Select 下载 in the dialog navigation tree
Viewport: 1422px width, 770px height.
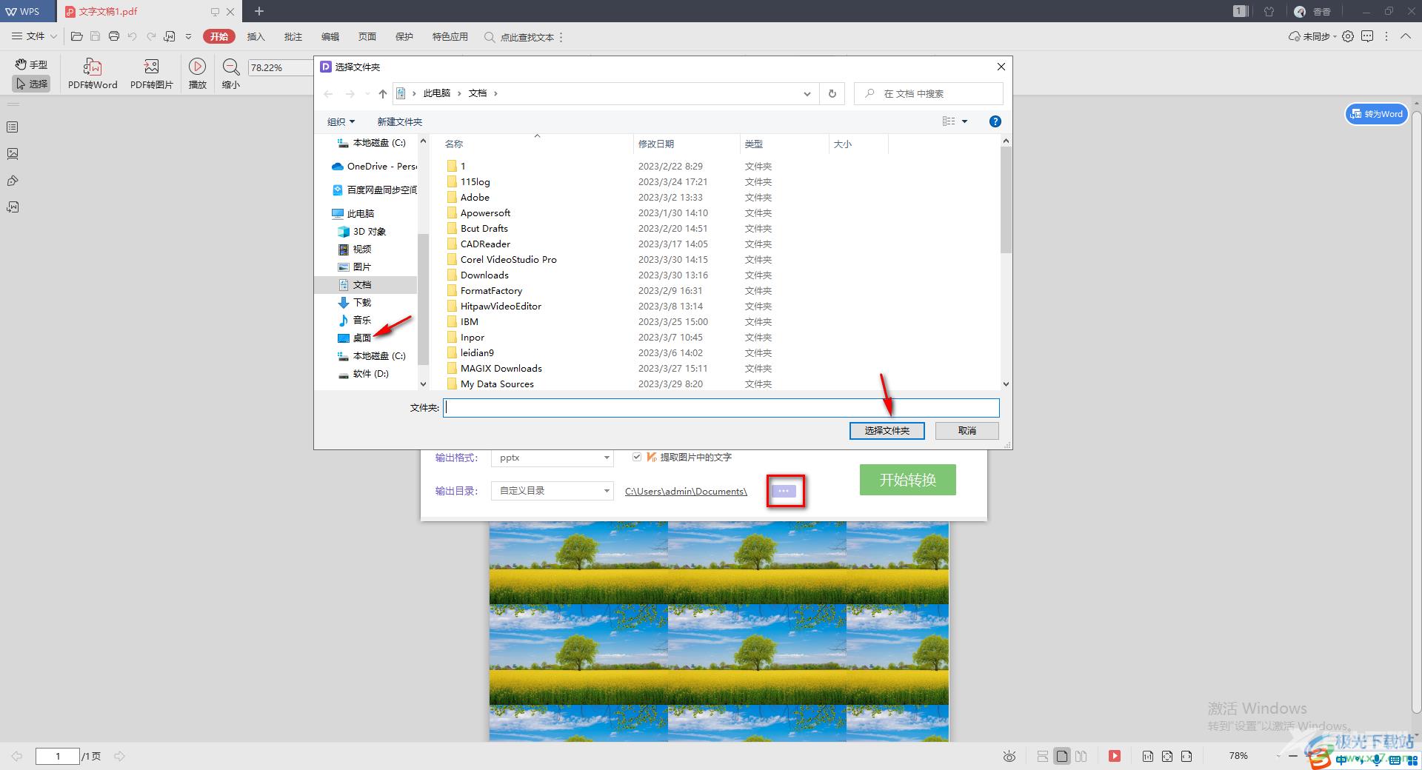click(x=362, y=302)
